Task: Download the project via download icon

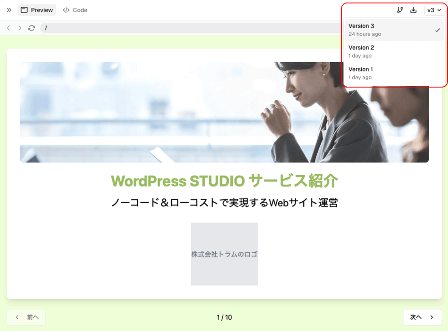Action: click(x=413, y=10)
